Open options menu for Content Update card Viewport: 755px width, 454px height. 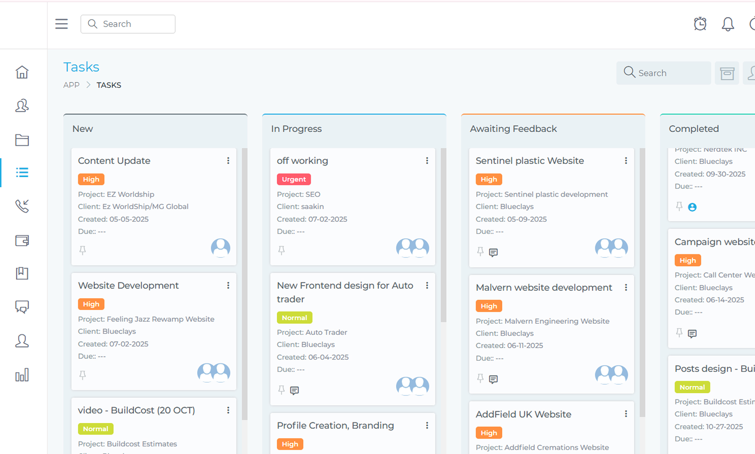click(228, 161)
